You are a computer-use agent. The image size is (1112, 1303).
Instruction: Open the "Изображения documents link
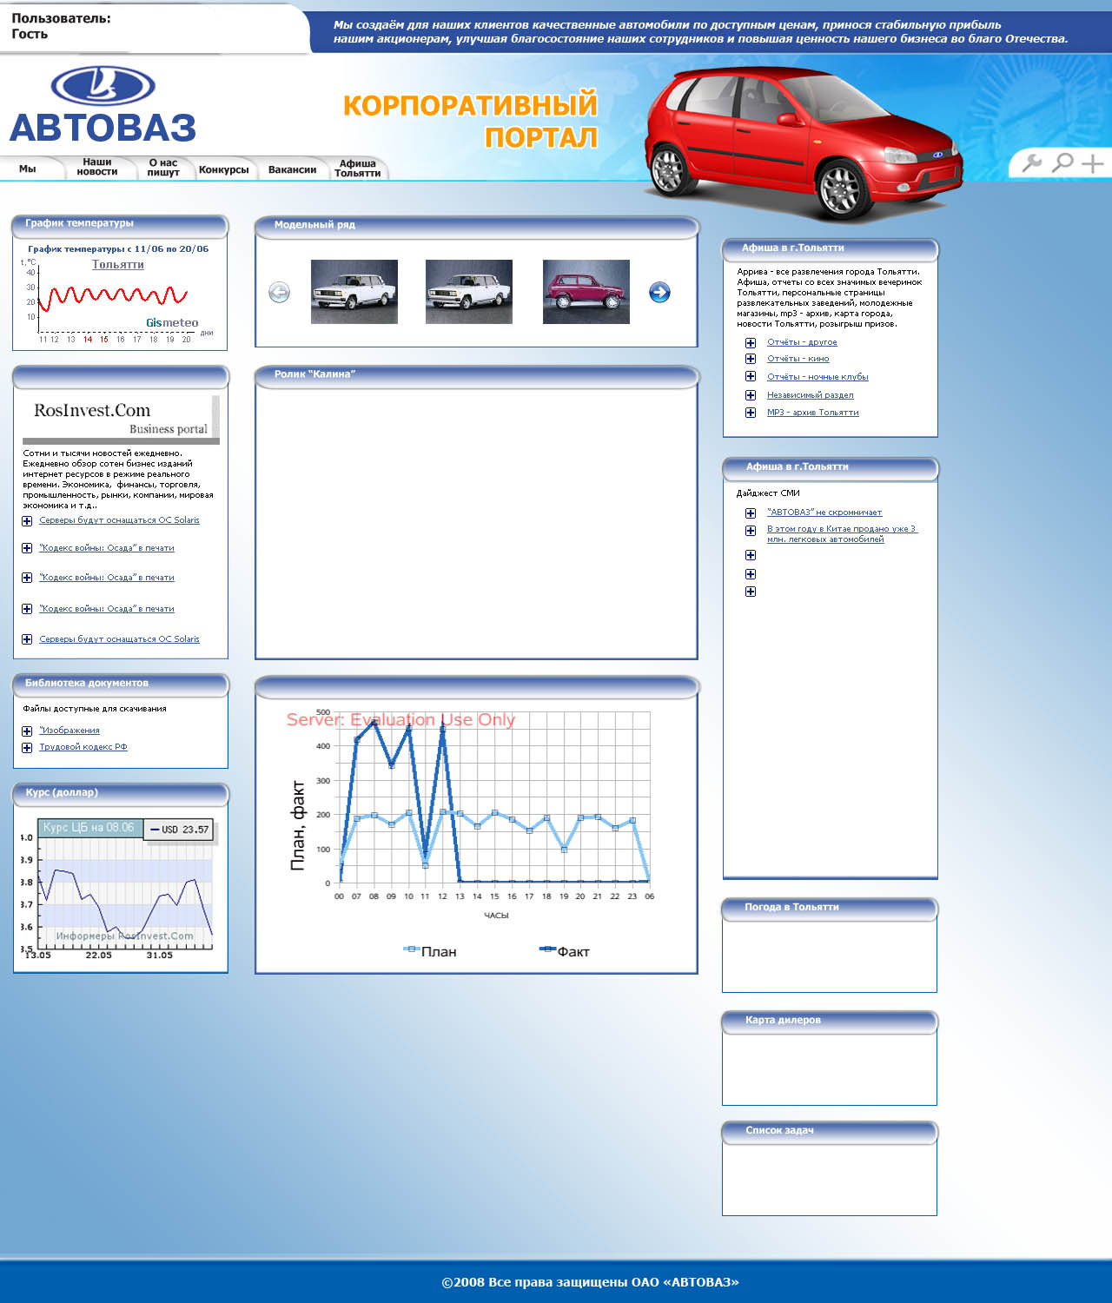pos(69,731)
